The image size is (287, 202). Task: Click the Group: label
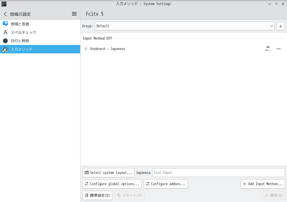point(88,26)
